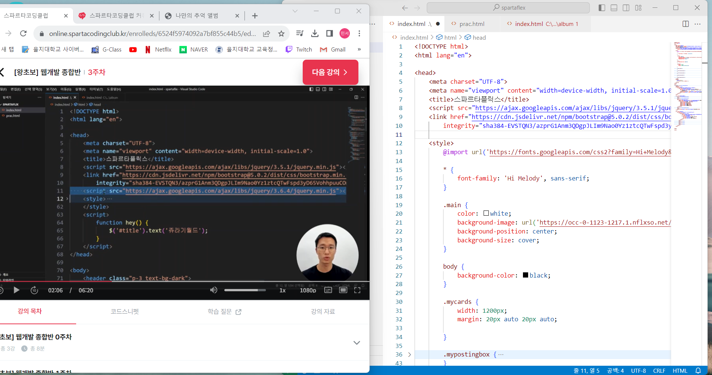Click the html breadcrumb in VS Code
Screen dimensions: 712x375
446,37
